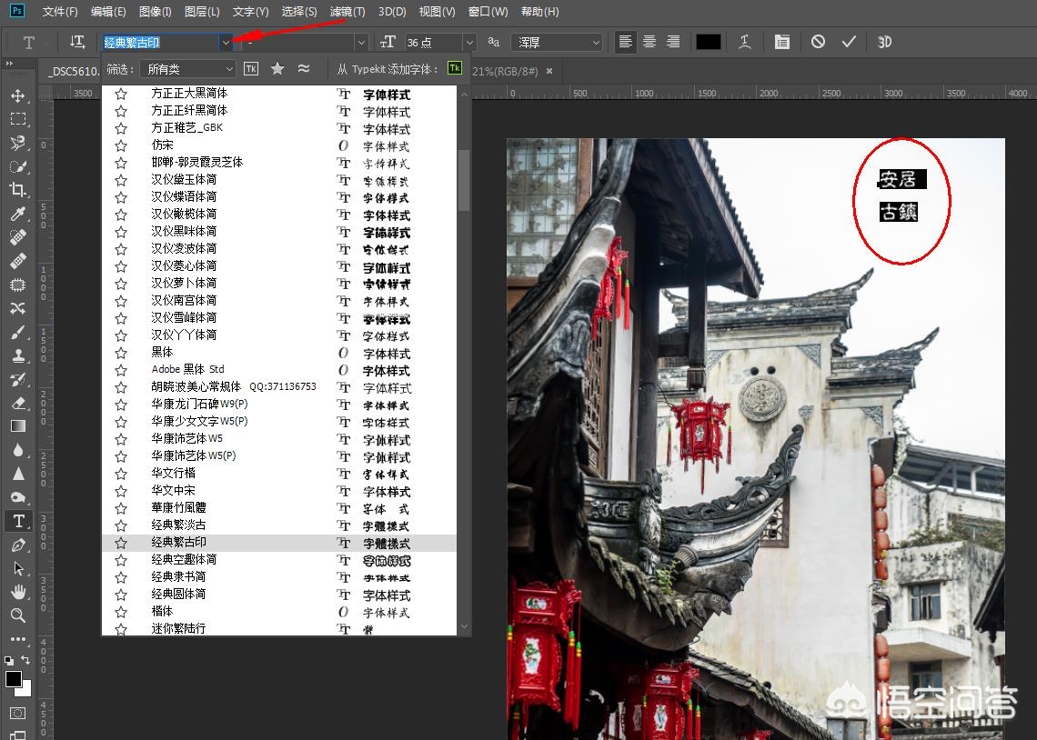Cancel current text edit

(x=818, y=42)
